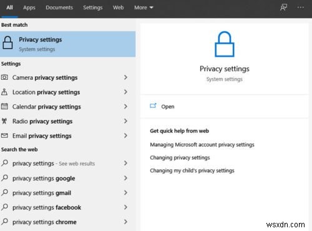Open the three-dot options menu in the top bar
Screen dimensions: 312x231
coord(301,7)
